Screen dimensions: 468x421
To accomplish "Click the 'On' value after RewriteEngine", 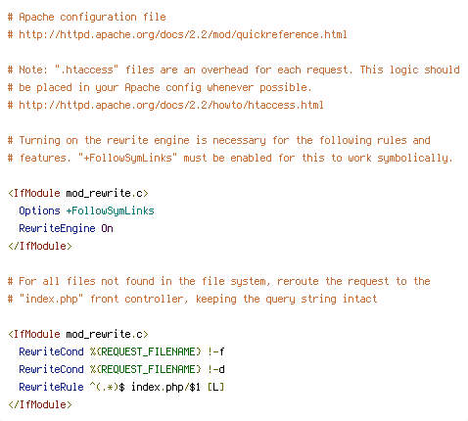I will tap(107, 228).
